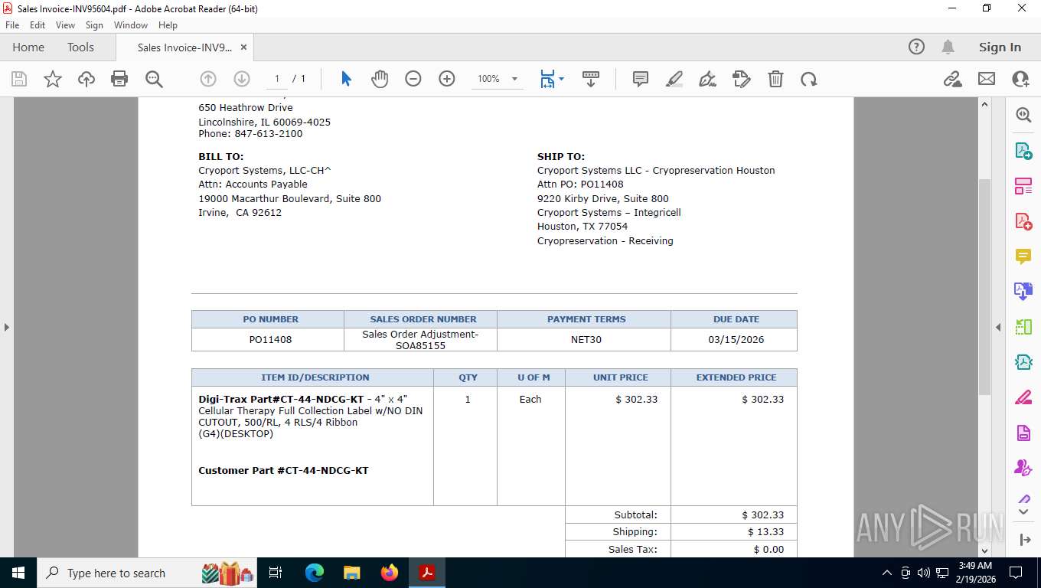Open Compress PDF green sidebar tool
1041x588 pixels.
(x=1023, y=361)
